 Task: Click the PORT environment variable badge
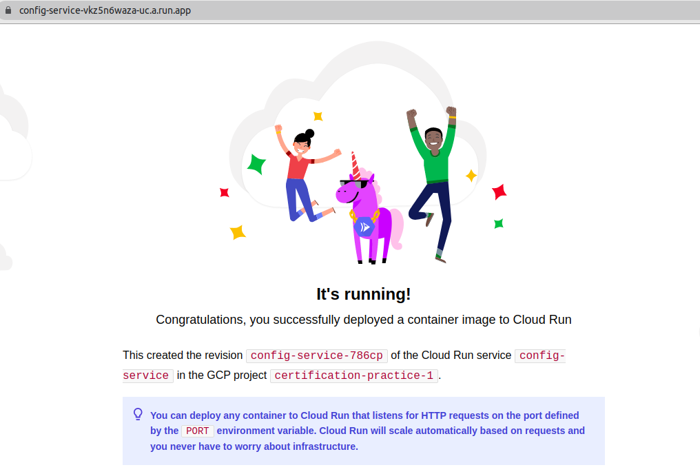pyautogui.click(x=197, y=431)
